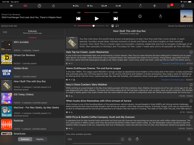Change the 1X playback speed

[x=11, y=6]
